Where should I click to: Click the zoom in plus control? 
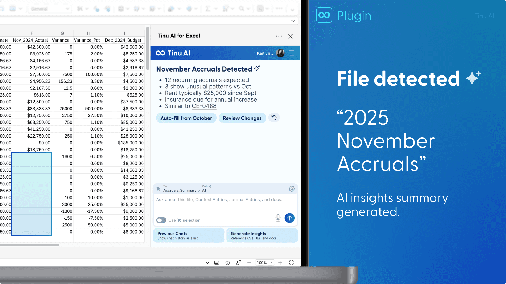[280, 263]
